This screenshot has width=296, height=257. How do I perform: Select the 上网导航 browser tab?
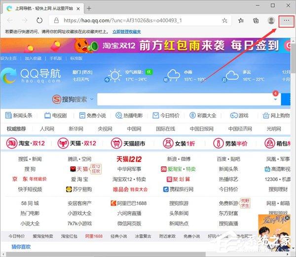(43, 8)
